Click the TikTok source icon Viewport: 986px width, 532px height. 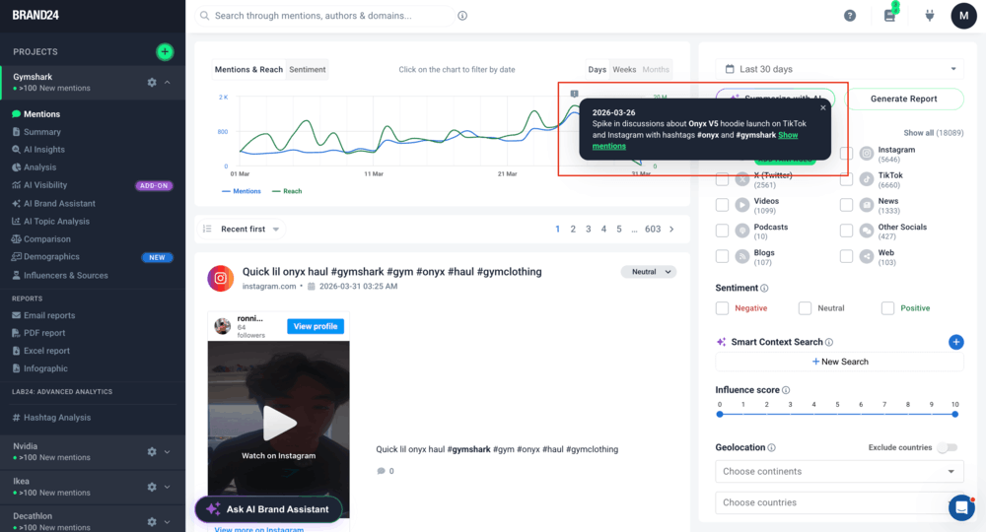point(867,179)
